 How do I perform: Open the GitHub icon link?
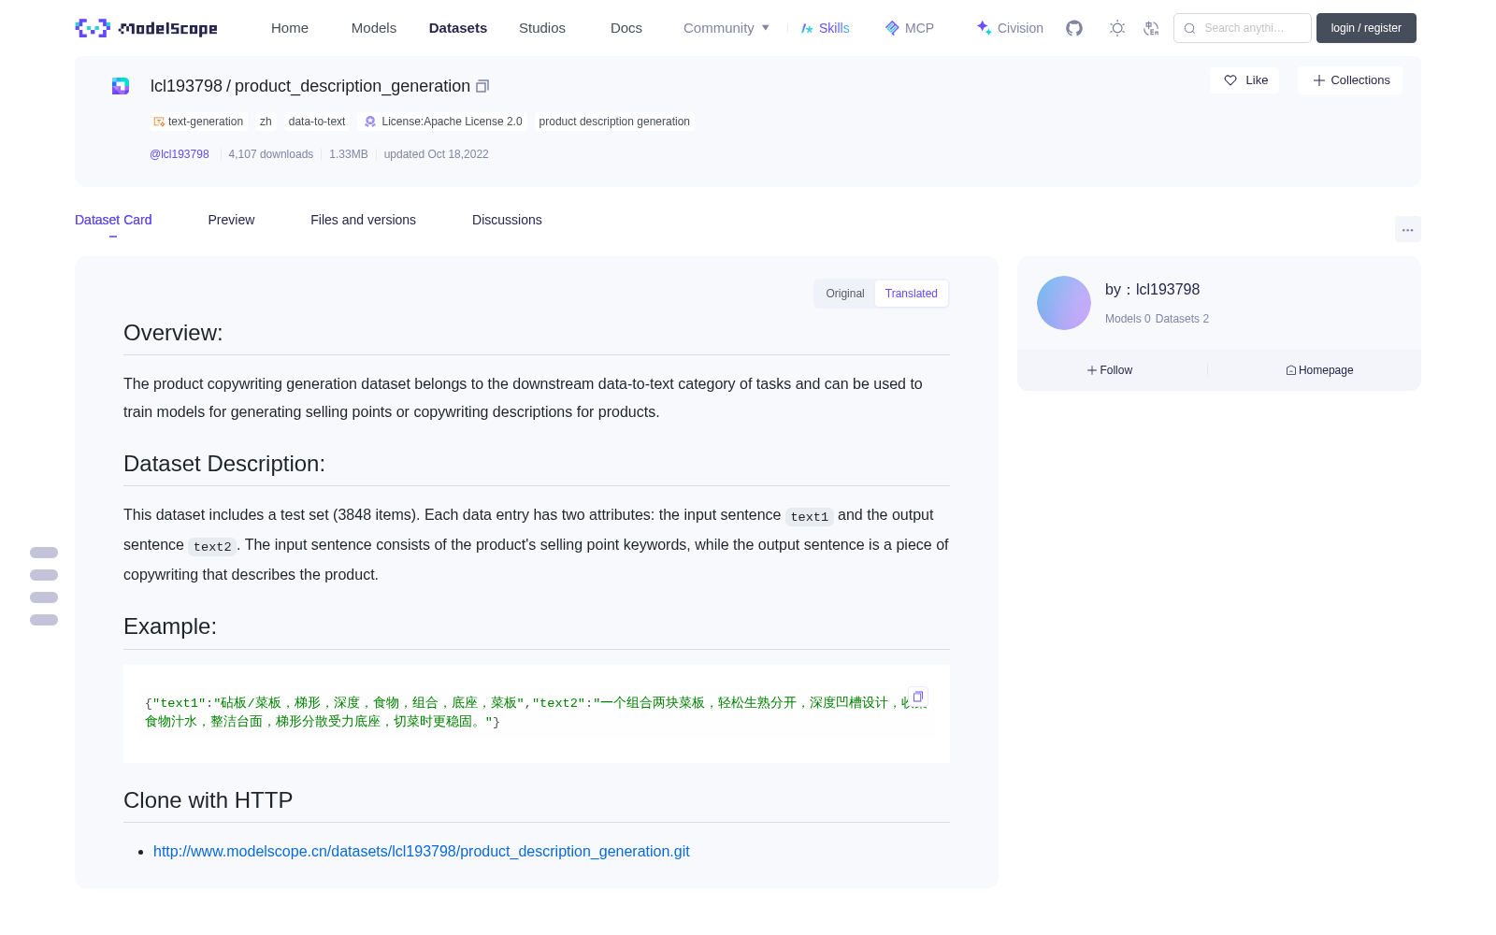[x=1074, y=28]
